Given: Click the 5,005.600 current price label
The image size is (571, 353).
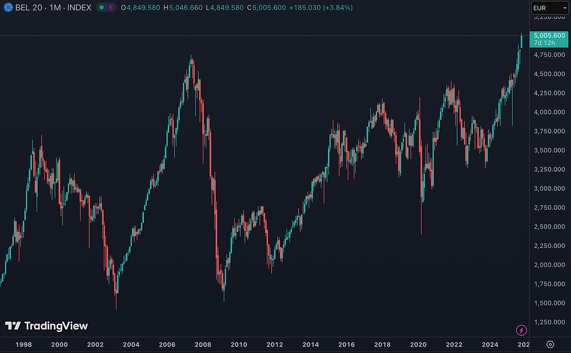Looking at the screenshot, I should 549,36.
